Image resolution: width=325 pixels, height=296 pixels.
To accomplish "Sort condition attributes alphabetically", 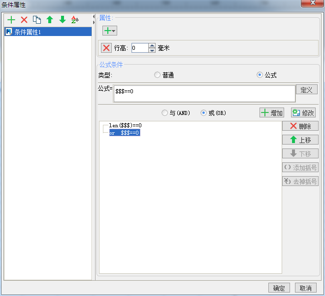I will (x=75, y=20).
